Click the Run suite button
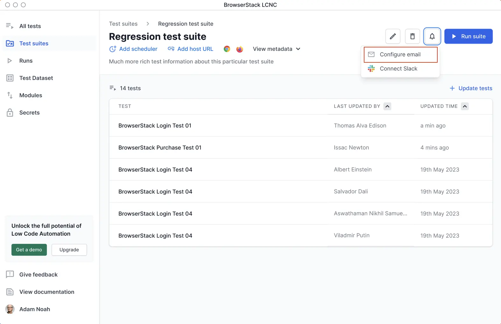 pos(468,36)
